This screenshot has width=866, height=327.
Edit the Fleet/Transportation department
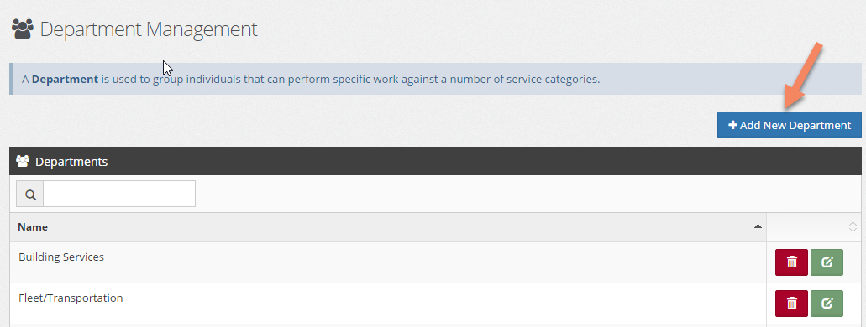[827, 304]
